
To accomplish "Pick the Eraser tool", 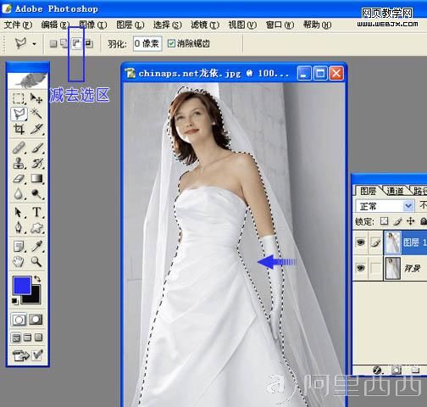I will click(x=19, y=178).
